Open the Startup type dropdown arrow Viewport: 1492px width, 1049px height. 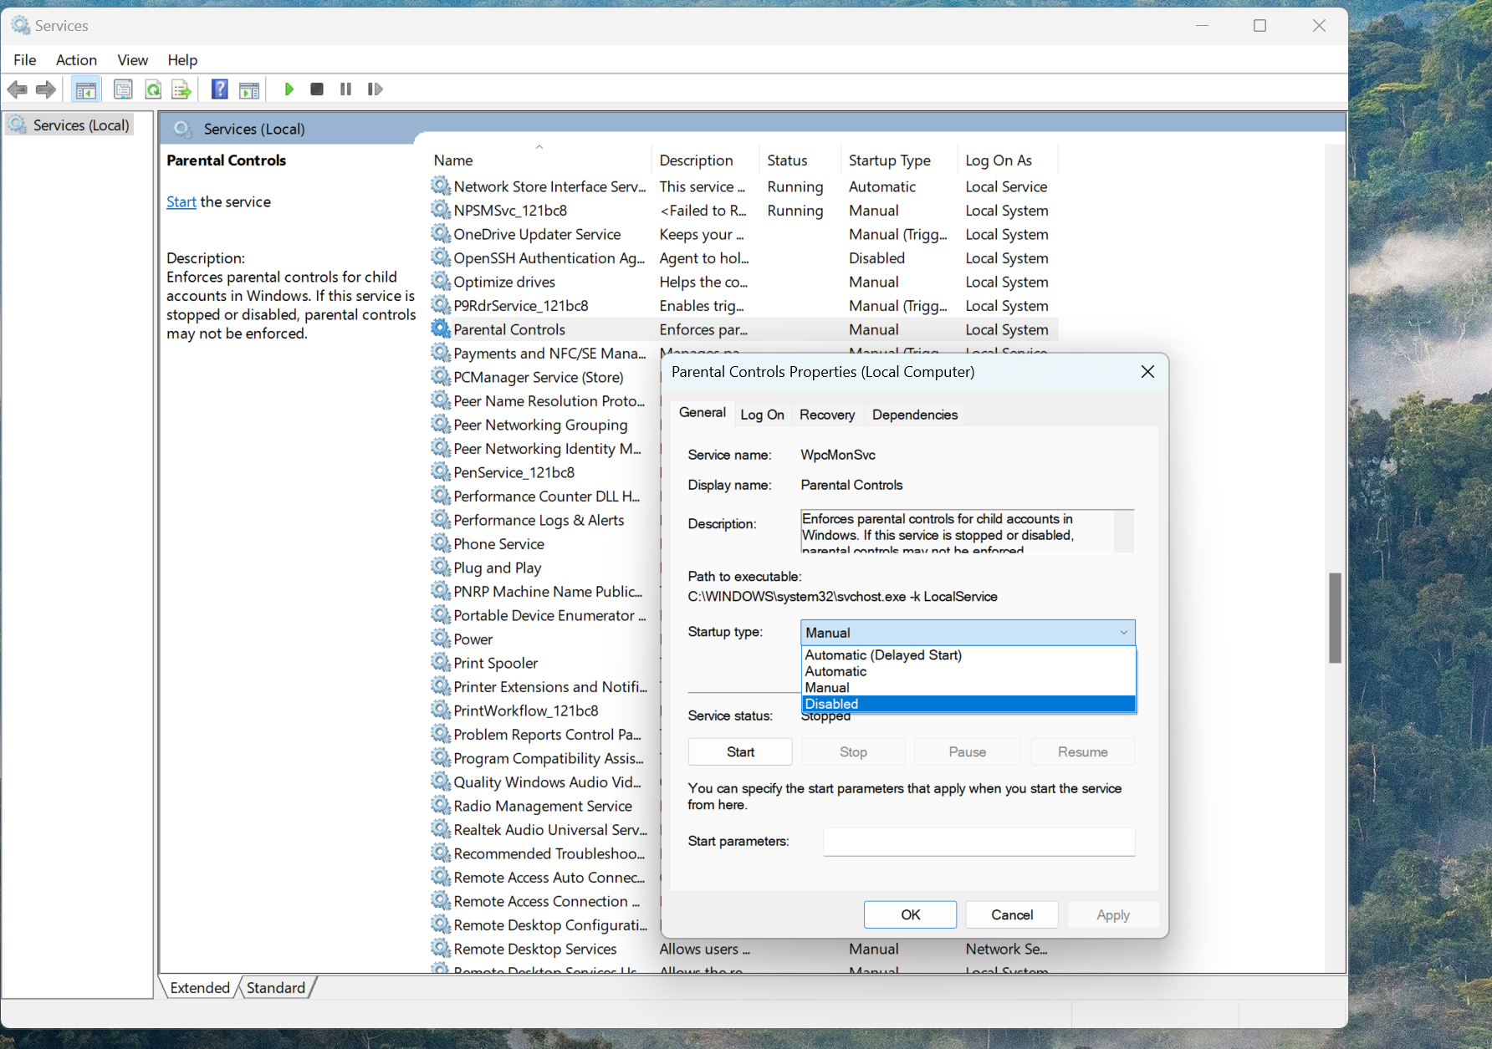pos(1124,633)
